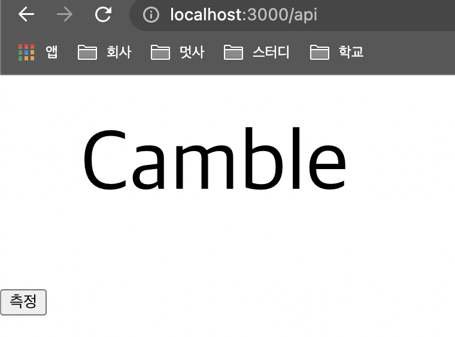The image size is (455, 337).
Task: Go back using the browser back arrow
Action: [26, 14]
